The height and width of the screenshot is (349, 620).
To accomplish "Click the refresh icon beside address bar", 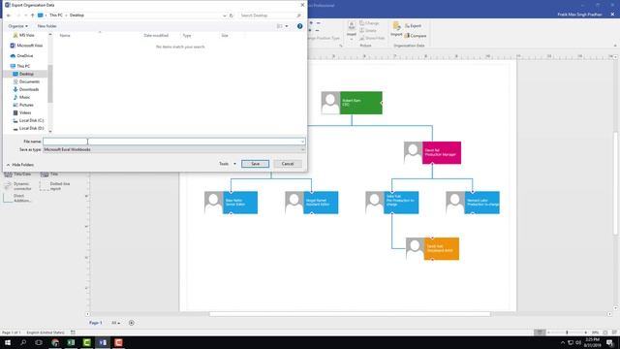I will 232,16.
